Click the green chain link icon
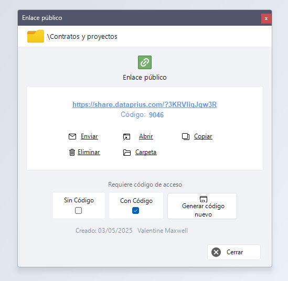288x281 pixels. [145, 62]
